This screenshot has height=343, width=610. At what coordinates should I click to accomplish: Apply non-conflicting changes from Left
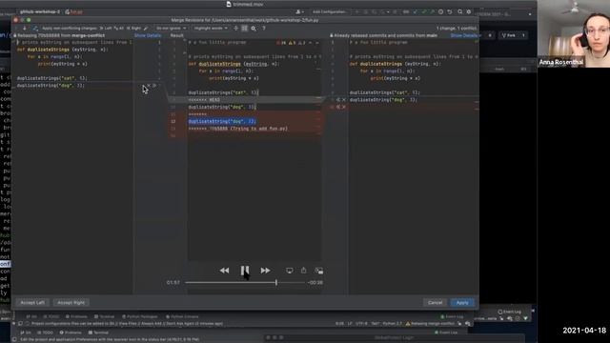(x=106, y=29)
